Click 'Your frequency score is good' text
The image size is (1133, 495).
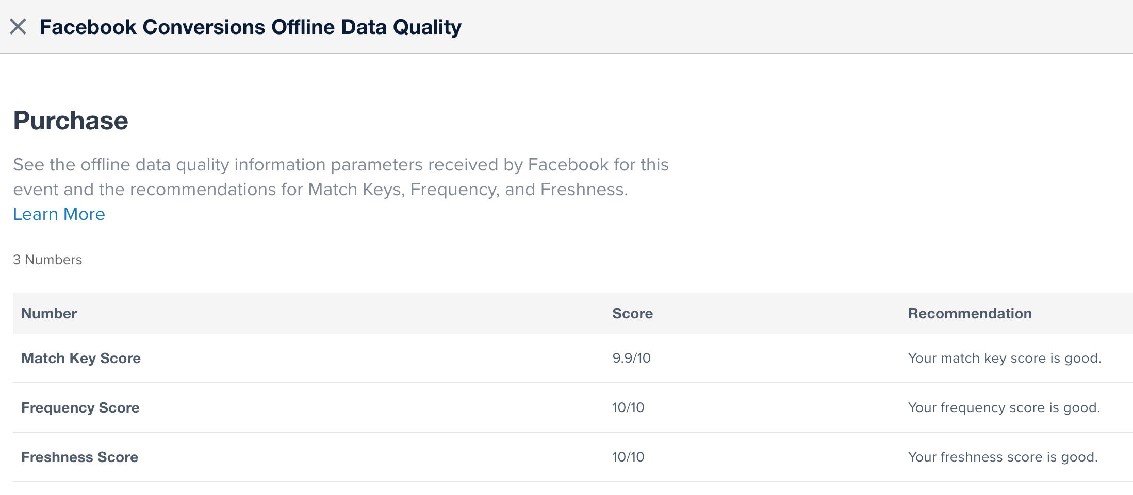pos(1004,407)
